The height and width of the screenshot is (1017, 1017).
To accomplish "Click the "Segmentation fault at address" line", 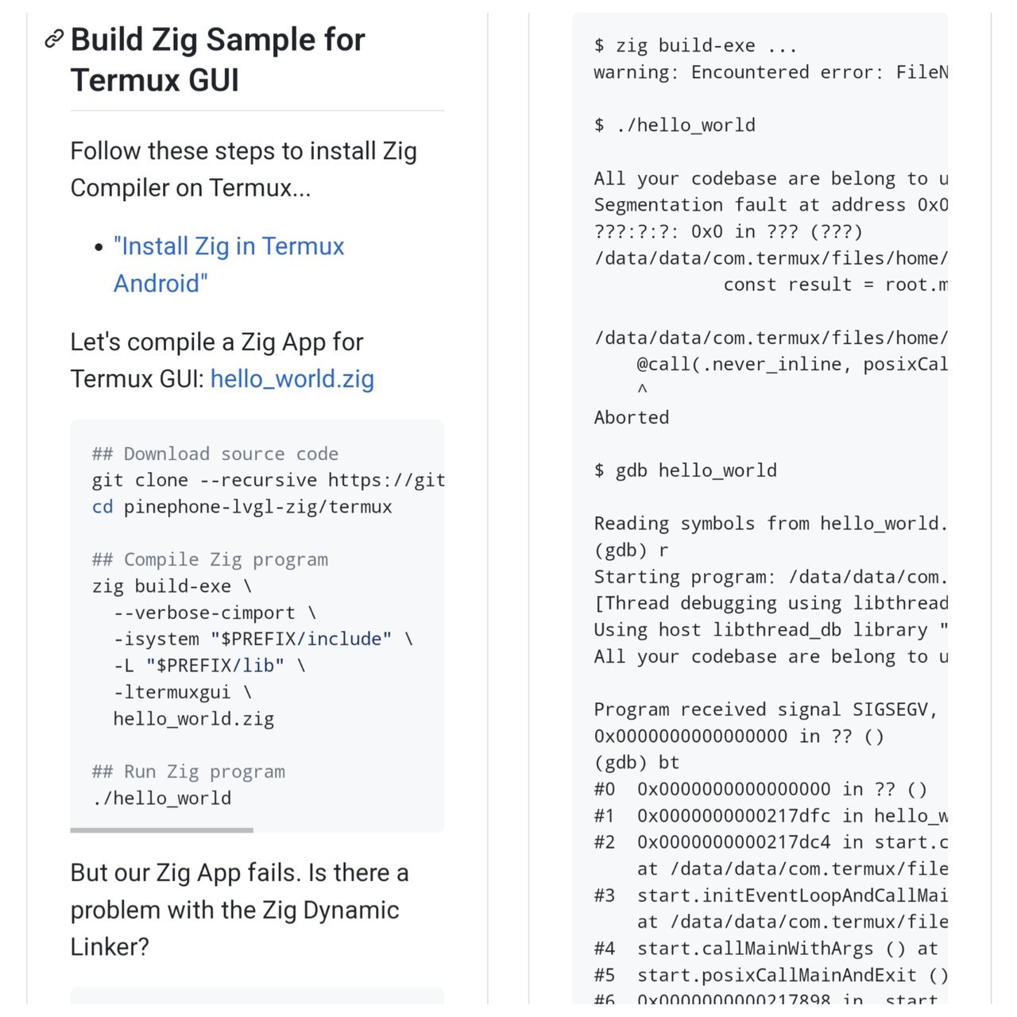I will tap(770, 205).
